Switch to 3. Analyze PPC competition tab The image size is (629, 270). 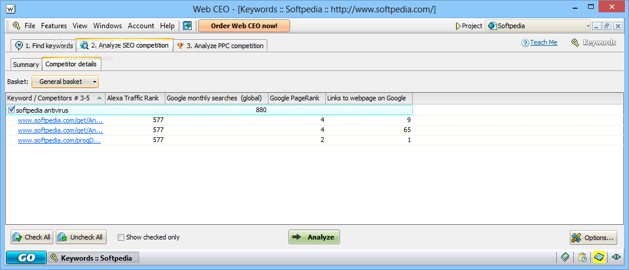pos(220,46)
